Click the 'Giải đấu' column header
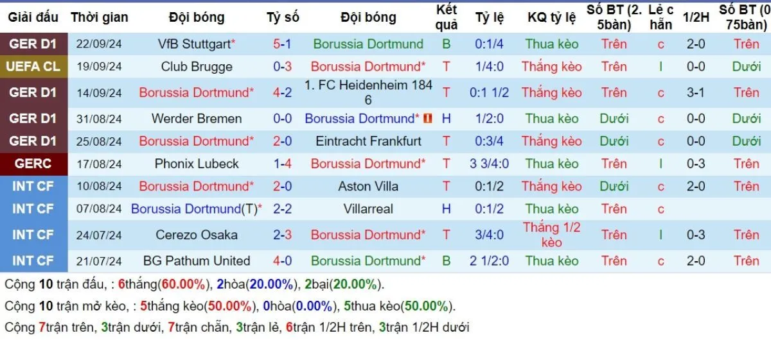This screenshot has height=340, width=771. 33,17
